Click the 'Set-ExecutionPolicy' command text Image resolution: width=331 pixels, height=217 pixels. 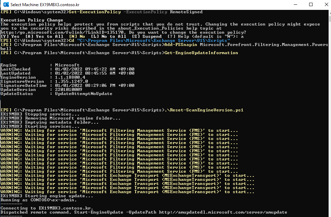[x=95, y=12]
